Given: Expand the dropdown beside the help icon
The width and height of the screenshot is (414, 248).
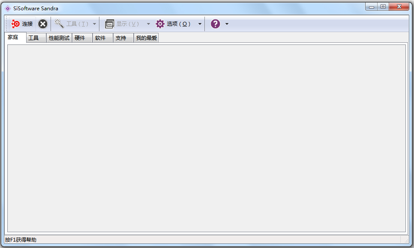Looking at the screenshot, I should point(227,24).
